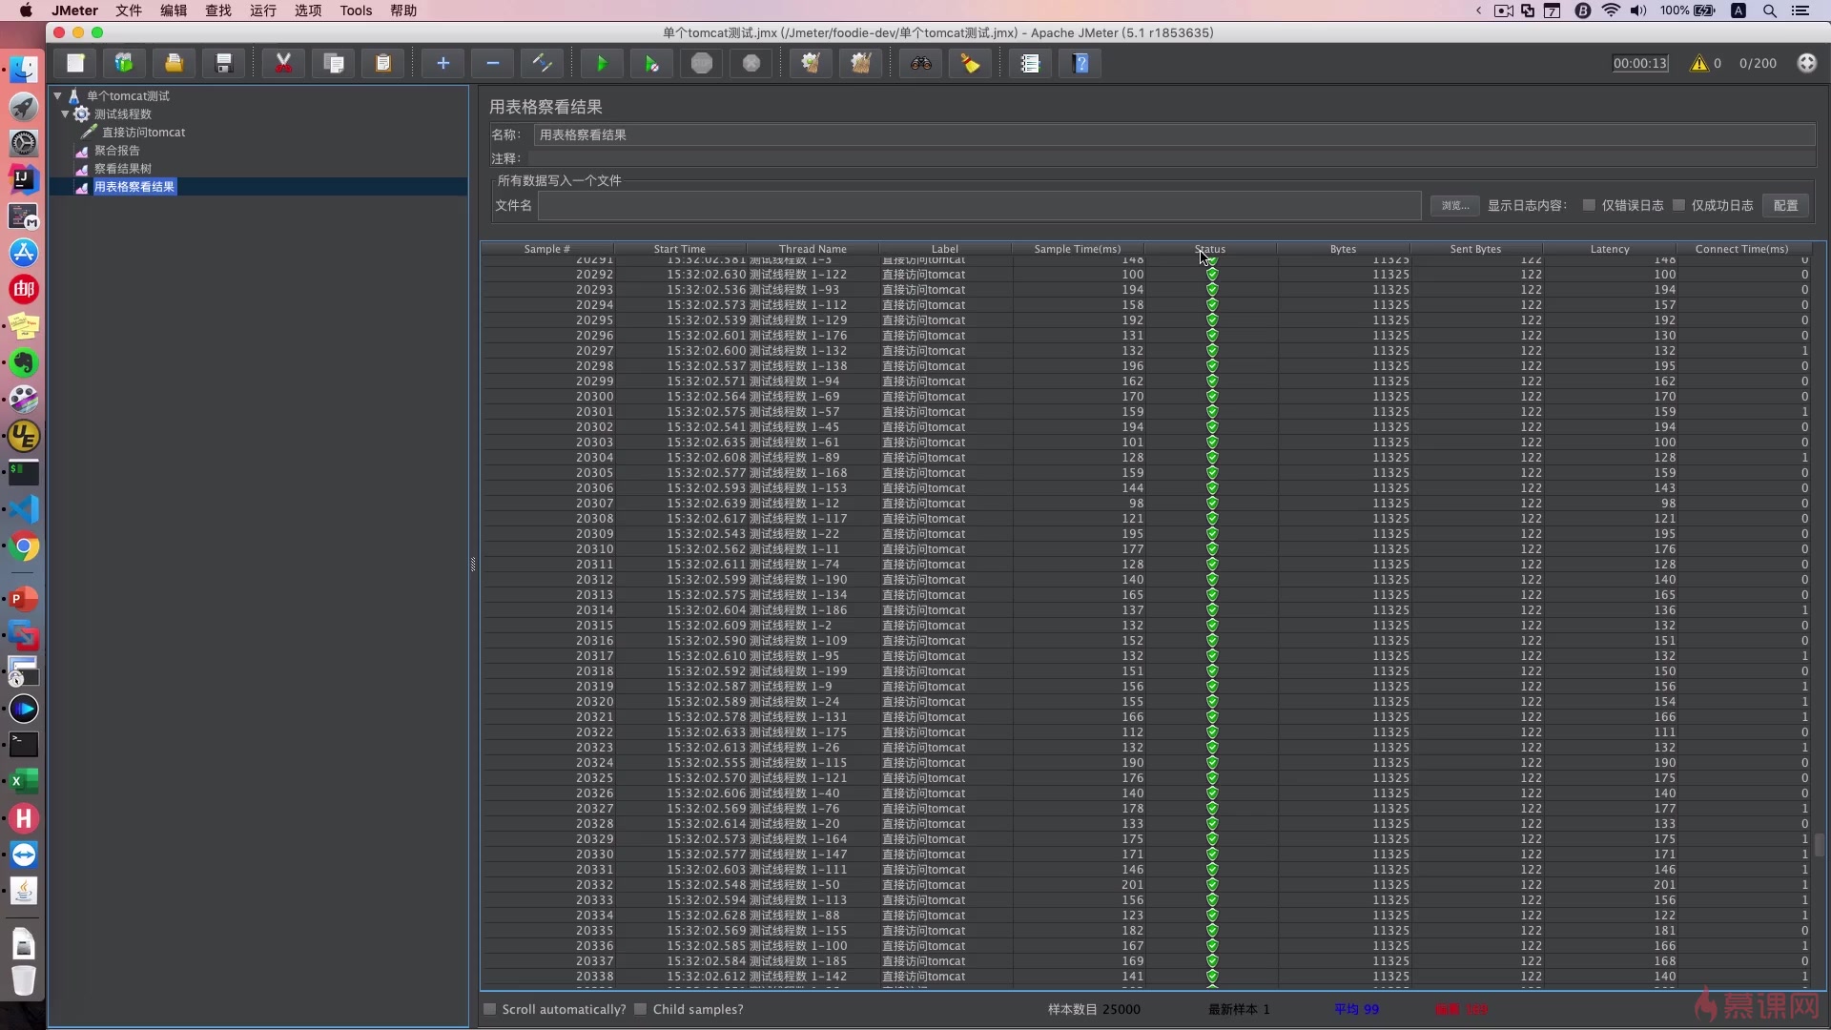The width and height of the screenshot is (1831, 1030).
Task: Click the remote engines globe icon
Action: (x=1806, y=63)
